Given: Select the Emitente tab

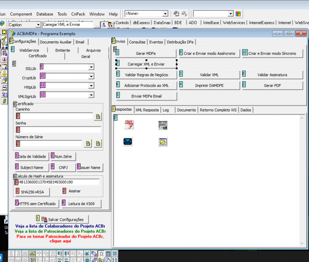Looking at the screenshot, I should [63, 50].
